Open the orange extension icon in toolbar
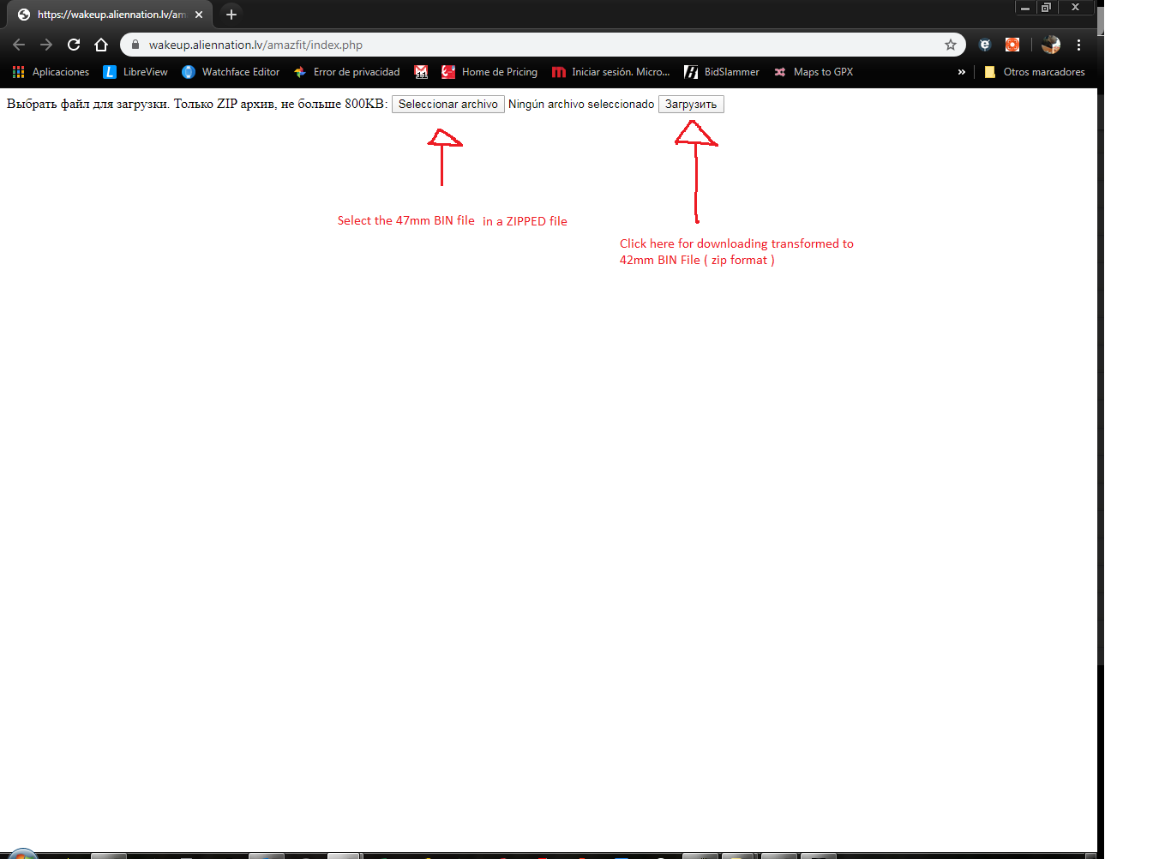Image resolution: width=1159 pixels, height=859 pixels. pos(1012,45)
